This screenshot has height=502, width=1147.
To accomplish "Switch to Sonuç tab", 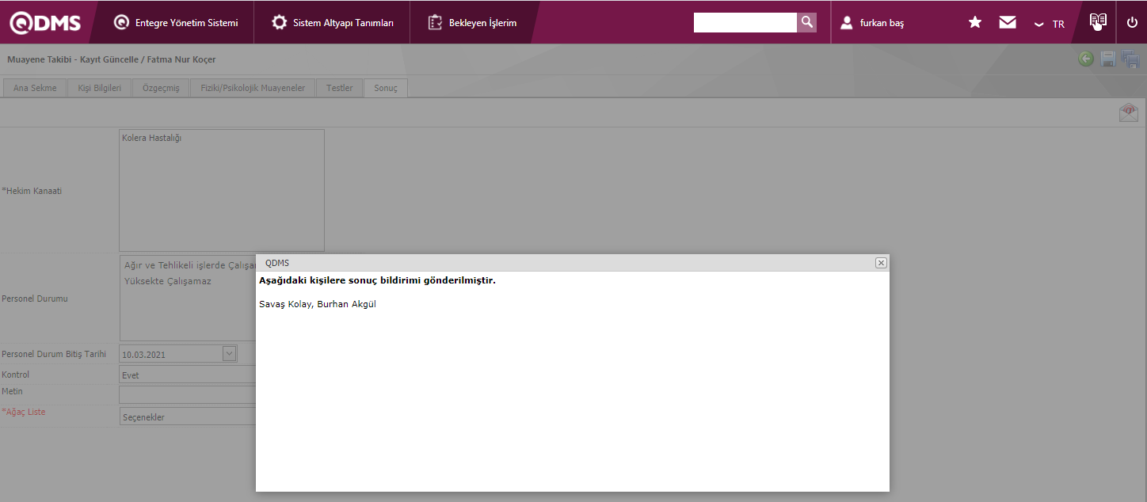I will 386,88.
